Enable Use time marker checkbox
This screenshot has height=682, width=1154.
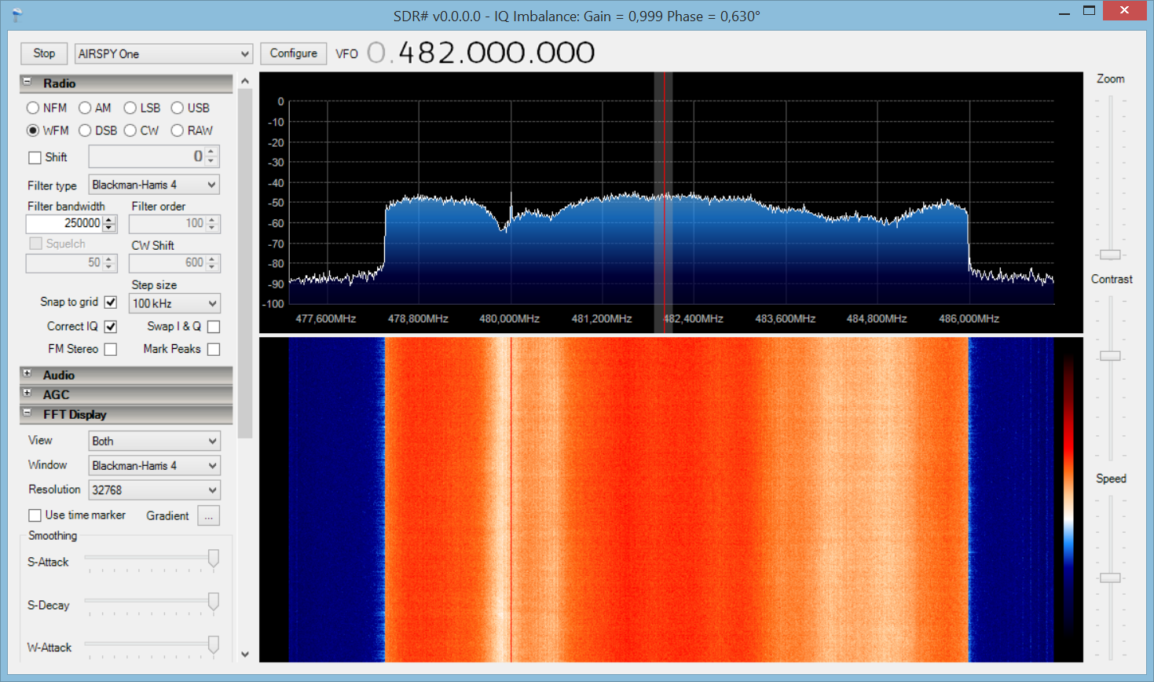35,515
